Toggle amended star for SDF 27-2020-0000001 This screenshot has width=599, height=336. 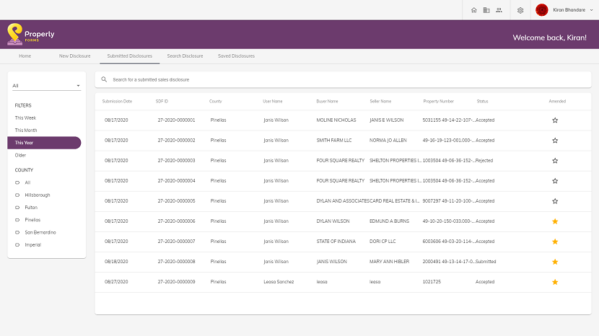coord(555,120)
